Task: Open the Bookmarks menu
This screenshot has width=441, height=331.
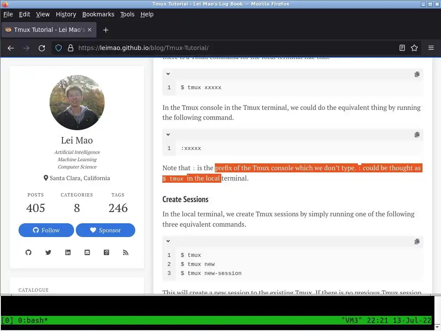Action: coord(98,14)
